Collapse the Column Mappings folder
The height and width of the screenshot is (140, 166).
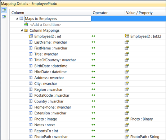click(x=22, y=30)
